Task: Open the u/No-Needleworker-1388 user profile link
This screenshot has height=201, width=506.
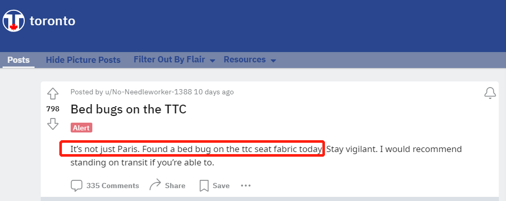Action: click(149, 92)
